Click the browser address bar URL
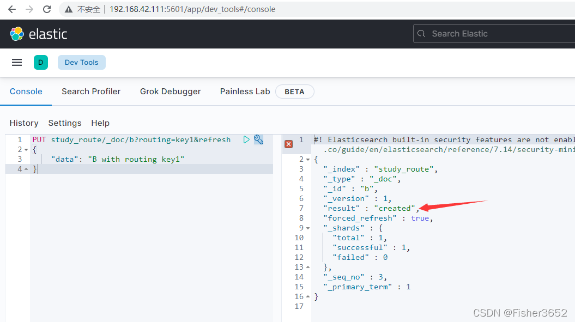The image size is (575, 322). tap(192, 9)
